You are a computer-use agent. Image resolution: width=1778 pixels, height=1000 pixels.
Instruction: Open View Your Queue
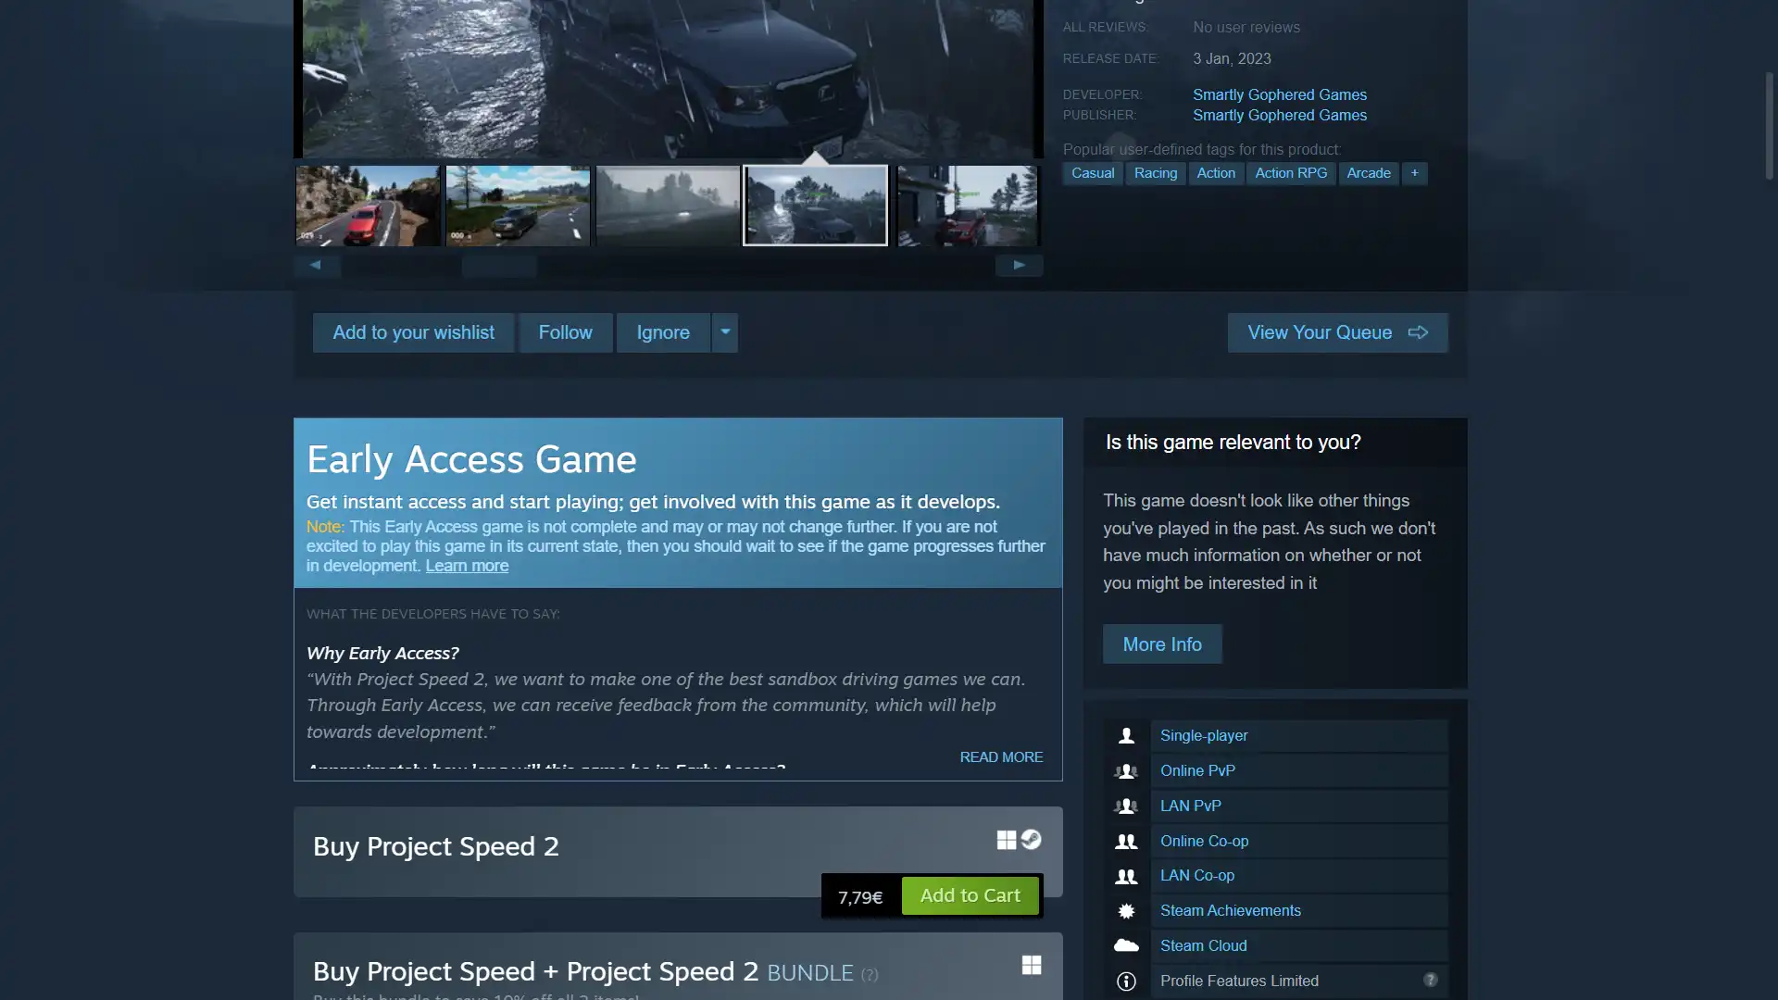[1337, 332]
